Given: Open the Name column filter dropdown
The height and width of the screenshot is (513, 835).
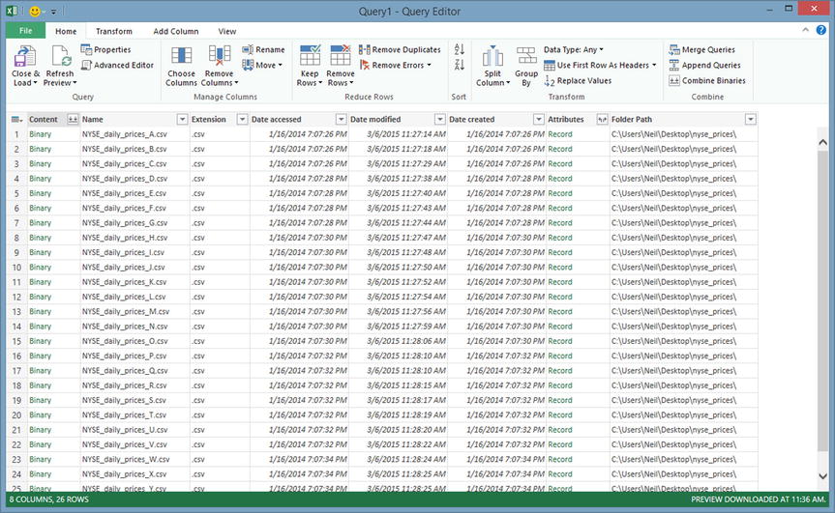Looking at the screenshot, I should coord(182,119).
